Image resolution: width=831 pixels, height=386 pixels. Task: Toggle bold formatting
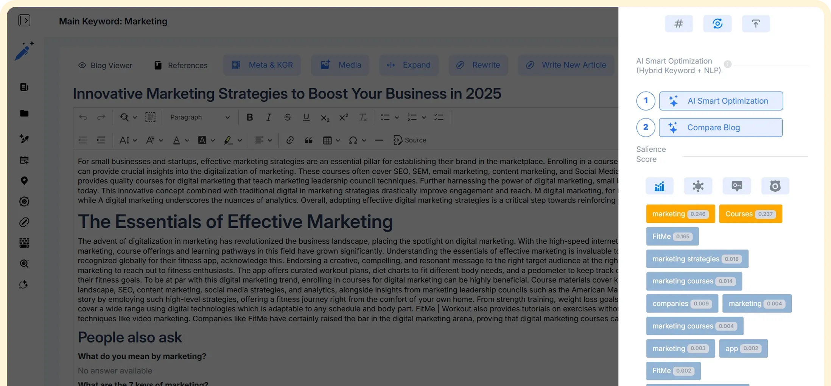tap(249, 117)
